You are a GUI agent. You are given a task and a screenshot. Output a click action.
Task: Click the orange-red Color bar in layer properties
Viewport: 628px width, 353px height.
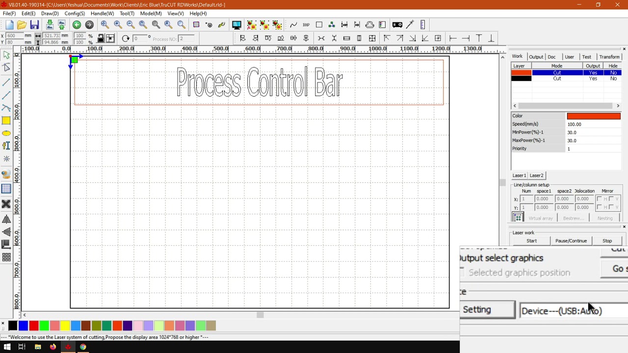(x=594, y=116)
